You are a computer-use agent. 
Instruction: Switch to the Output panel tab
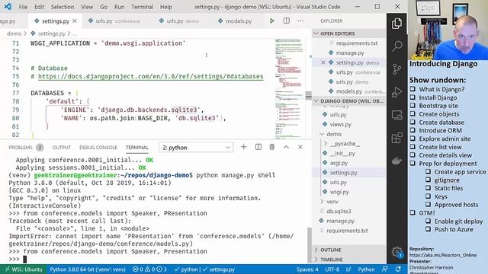[x=61, y=147]
